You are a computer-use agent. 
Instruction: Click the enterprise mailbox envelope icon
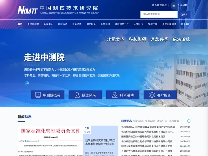click(x=174, y=5)
